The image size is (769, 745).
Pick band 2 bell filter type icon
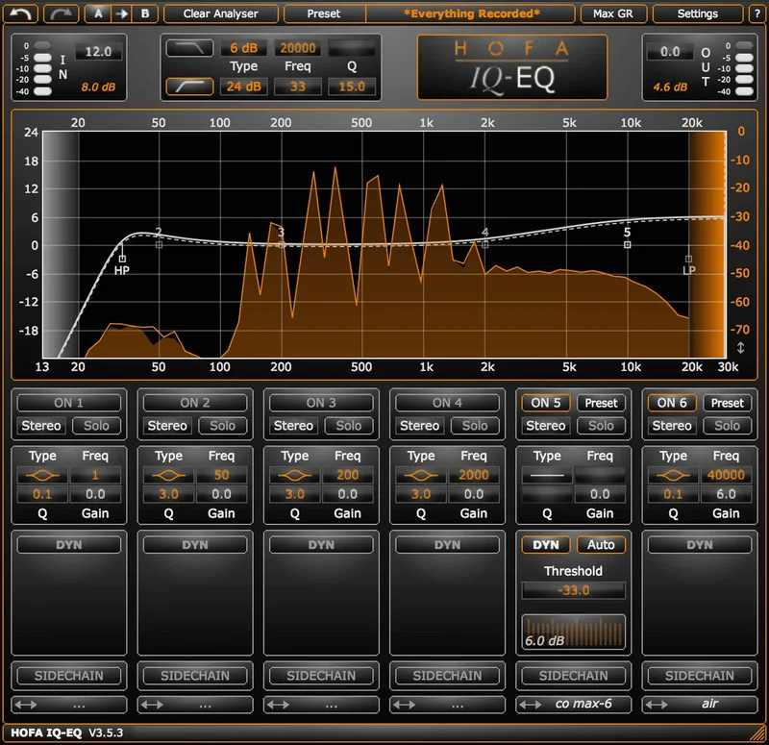168,475
